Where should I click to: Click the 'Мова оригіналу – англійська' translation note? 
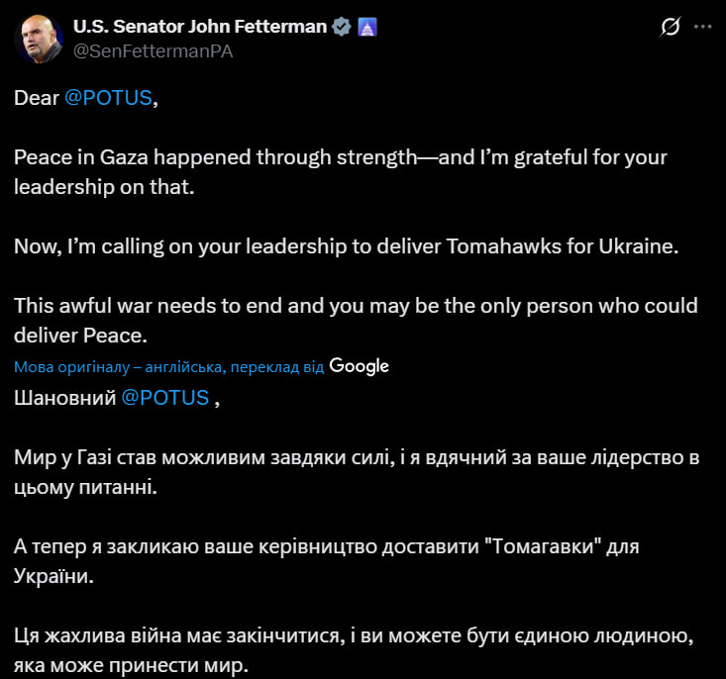[x=119, y=367]
